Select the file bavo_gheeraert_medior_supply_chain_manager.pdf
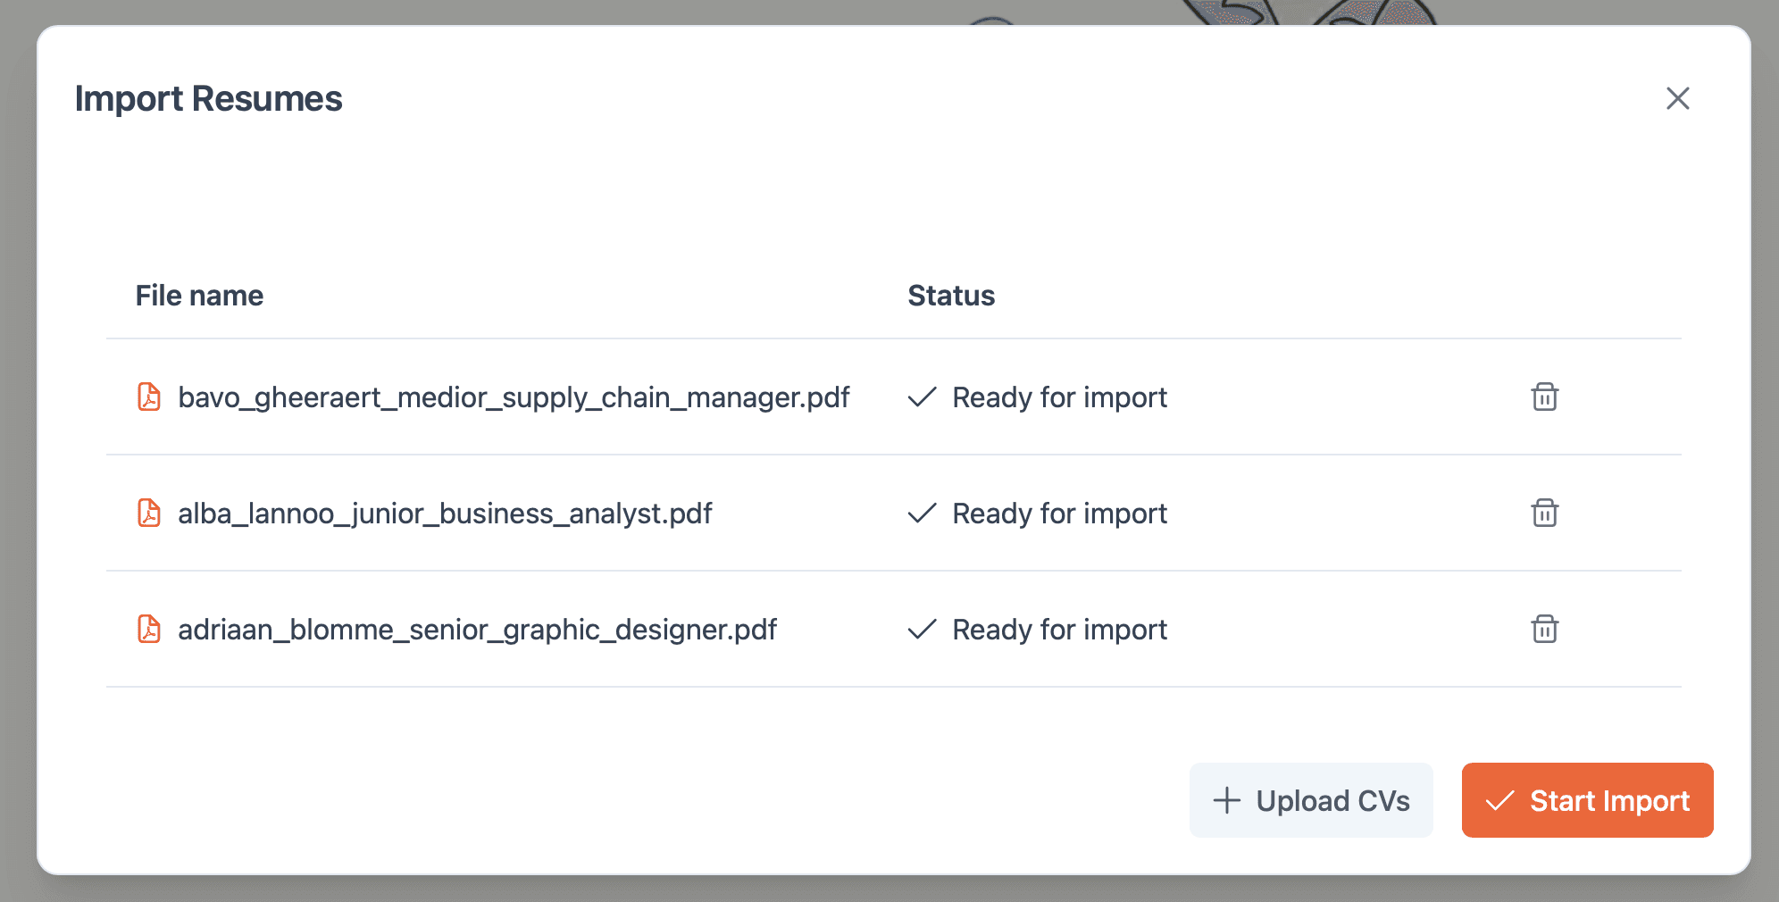 514,397
